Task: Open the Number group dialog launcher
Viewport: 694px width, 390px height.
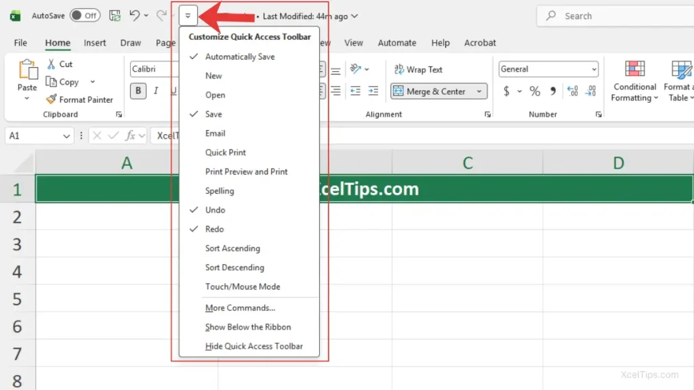Action: click(x=599, y=114)
